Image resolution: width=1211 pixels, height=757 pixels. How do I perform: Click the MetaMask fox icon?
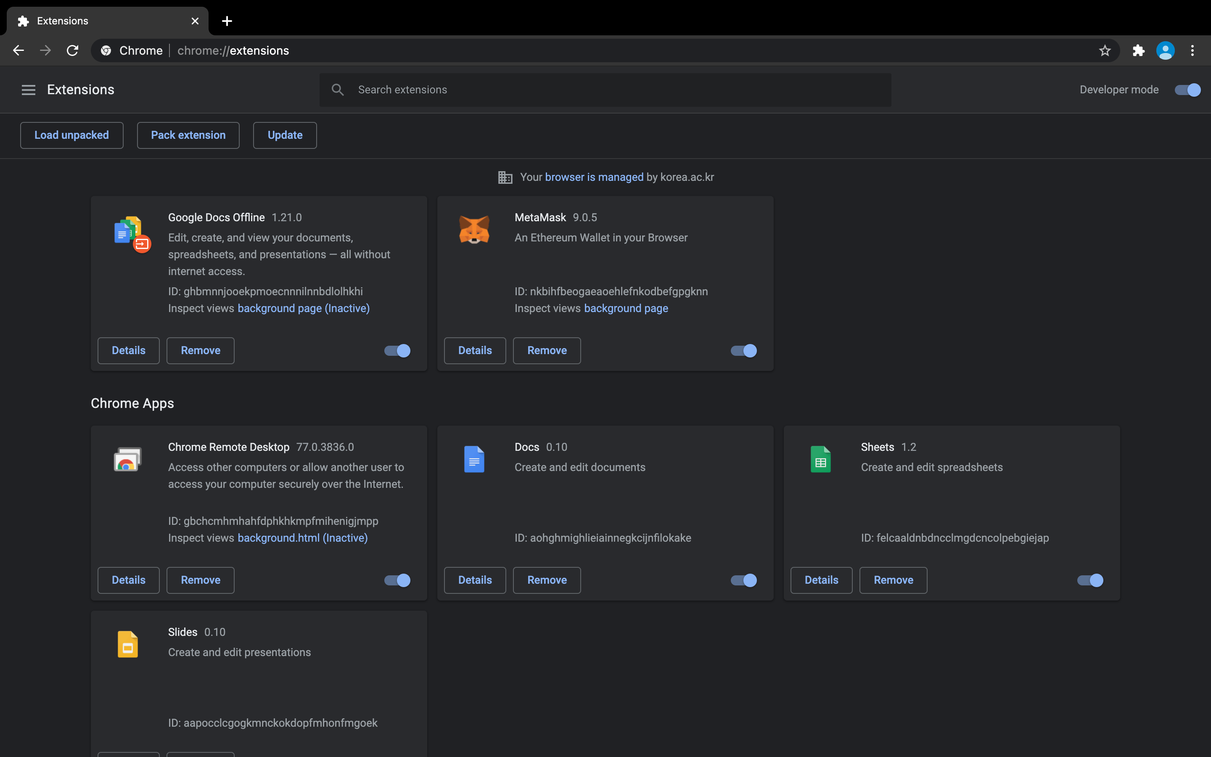pos(474,230)
